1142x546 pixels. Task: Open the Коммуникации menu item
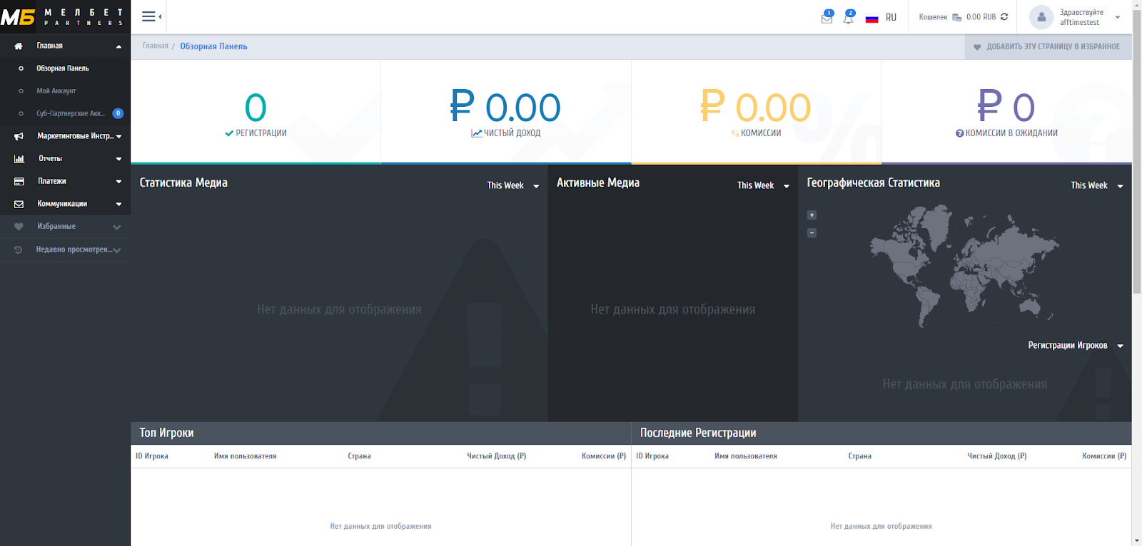coord(62,204)
